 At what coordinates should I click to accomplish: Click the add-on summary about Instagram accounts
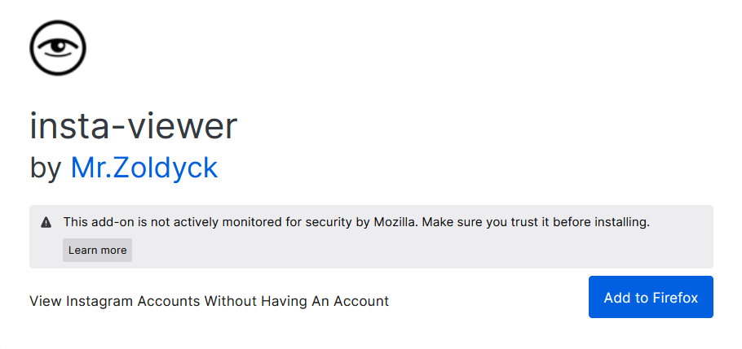click(210, 301)
